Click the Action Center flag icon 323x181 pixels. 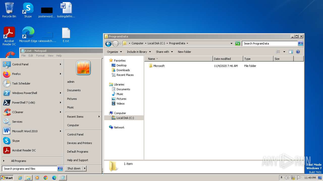click(x=299, y=178)
